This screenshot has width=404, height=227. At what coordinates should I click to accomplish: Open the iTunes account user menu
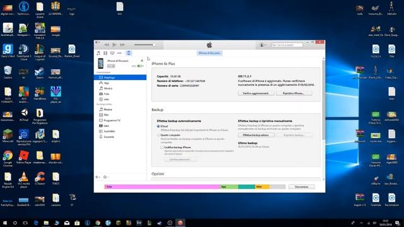coord(263,45)
